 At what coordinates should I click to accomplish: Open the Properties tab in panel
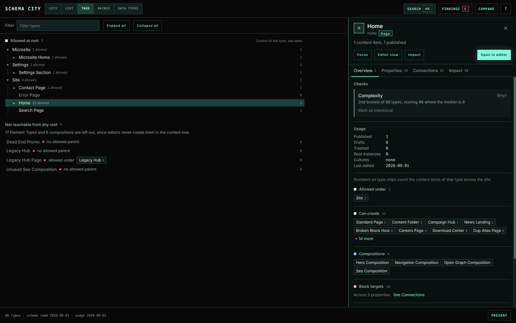[x=394, y=70]
